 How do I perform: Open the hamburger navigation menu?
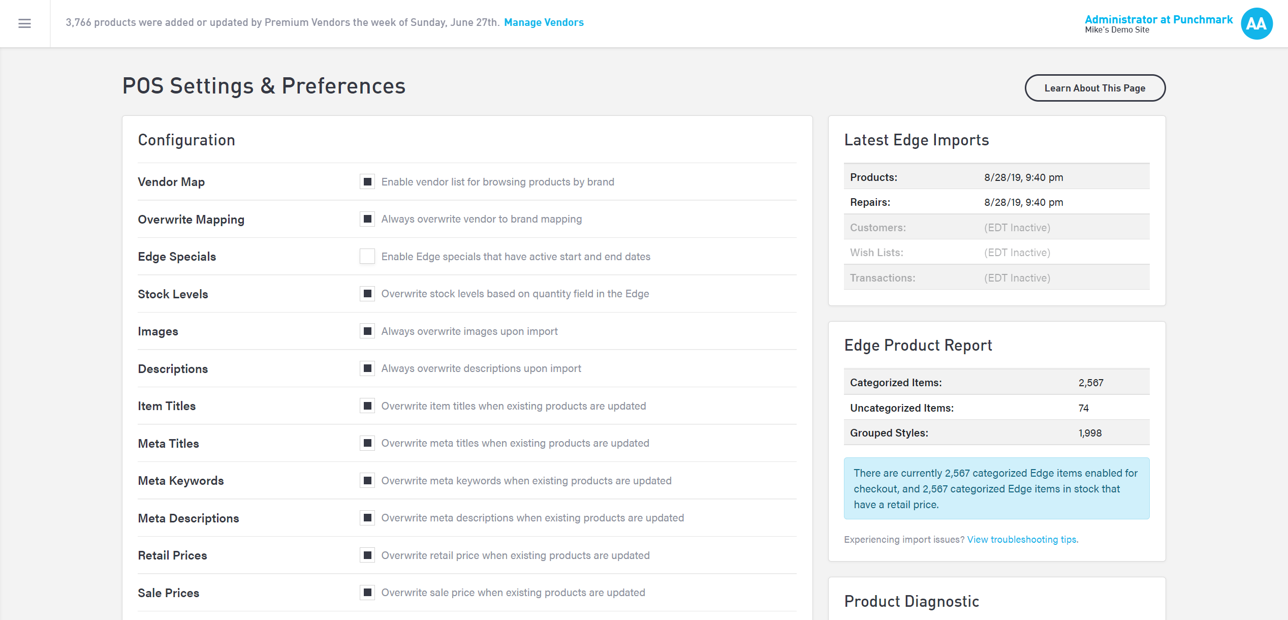click(x=24, y=23)
